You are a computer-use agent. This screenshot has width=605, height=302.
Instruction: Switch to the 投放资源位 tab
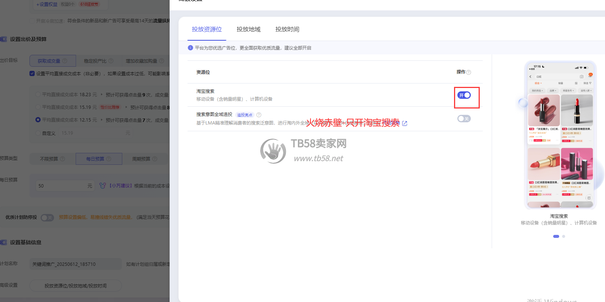click(x=207, y=29)
